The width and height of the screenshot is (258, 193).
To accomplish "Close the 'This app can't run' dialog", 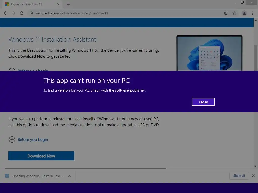I will pyautogui.click(x=203, y=102).
